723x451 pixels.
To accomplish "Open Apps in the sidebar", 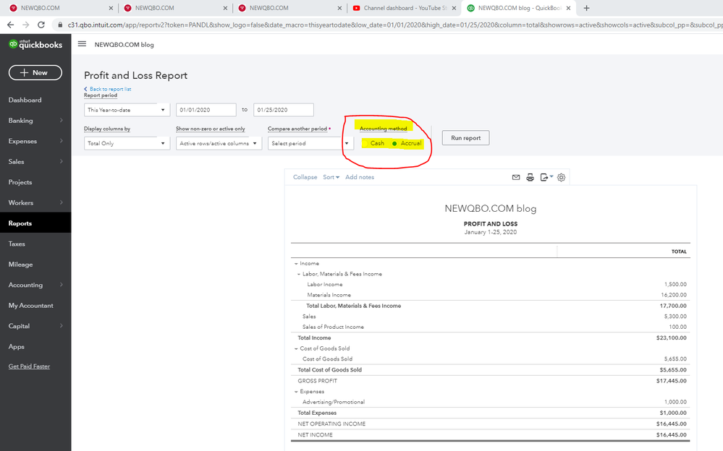I will click(x=16, y=346).
